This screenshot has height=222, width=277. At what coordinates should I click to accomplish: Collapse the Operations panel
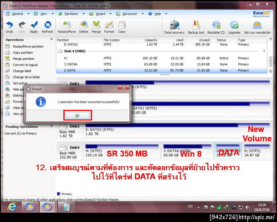coord(52,39)
